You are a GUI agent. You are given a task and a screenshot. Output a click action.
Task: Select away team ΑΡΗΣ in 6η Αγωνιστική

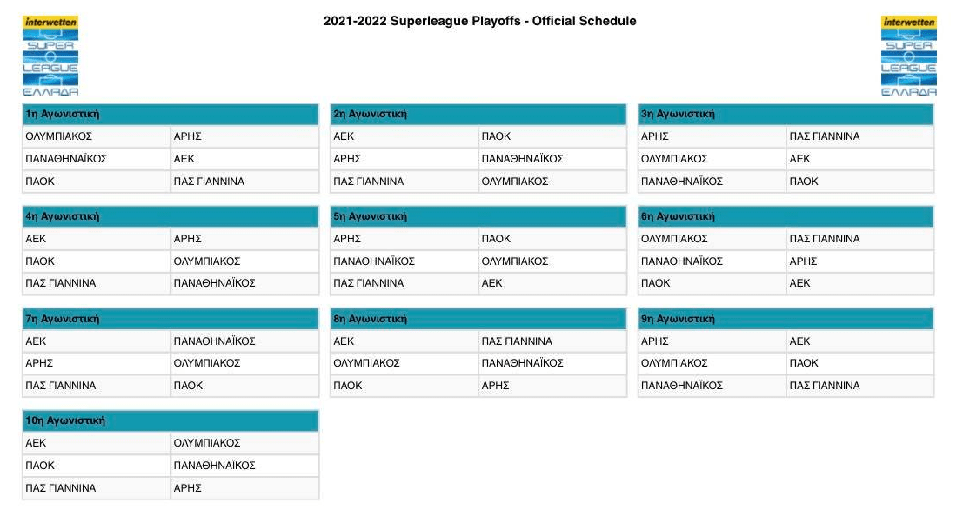click(x=803, y=261)
